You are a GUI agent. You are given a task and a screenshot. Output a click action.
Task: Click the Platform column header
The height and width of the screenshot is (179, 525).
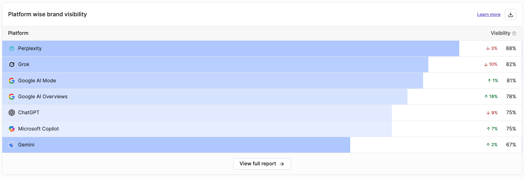coord(18,33)
